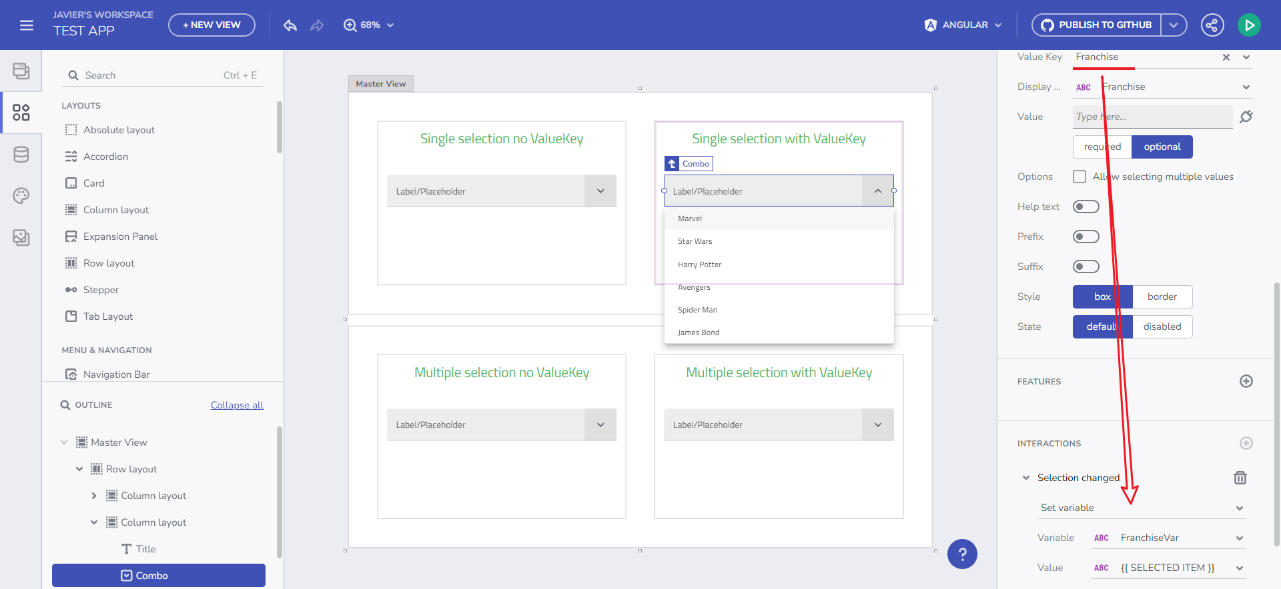Delete the Selection changed interaction
This screenshot has height=589, width=1281.
1240,478
